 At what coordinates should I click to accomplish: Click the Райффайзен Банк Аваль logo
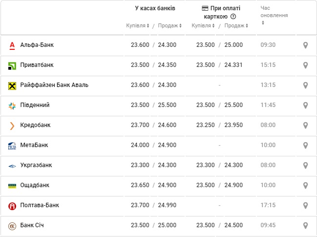12,86
